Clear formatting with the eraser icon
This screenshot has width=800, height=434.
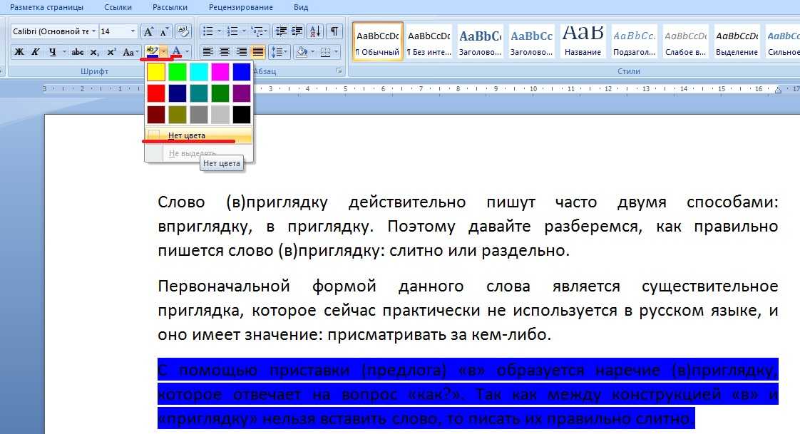click(x=183, y=31)
